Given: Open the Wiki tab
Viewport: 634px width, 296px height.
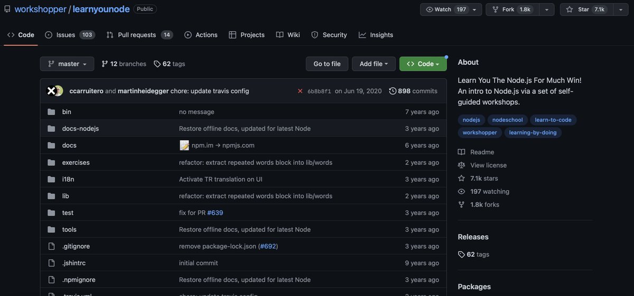Looking at the screenshot, I should point(288,35).
